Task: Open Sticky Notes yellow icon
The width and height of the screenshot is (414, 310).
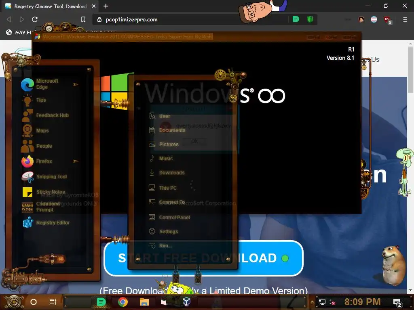Action: tap(27, 192)
